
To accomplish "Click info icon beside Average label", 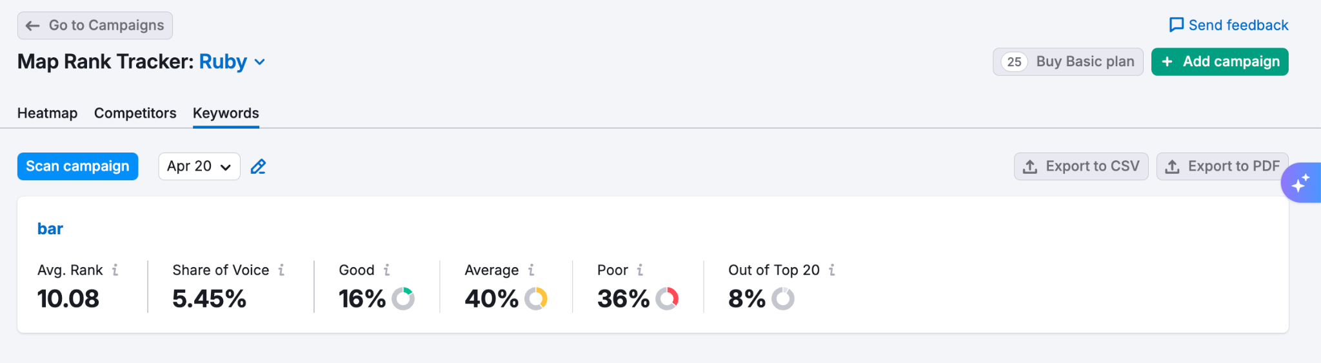I will click(x=531, y=270).
